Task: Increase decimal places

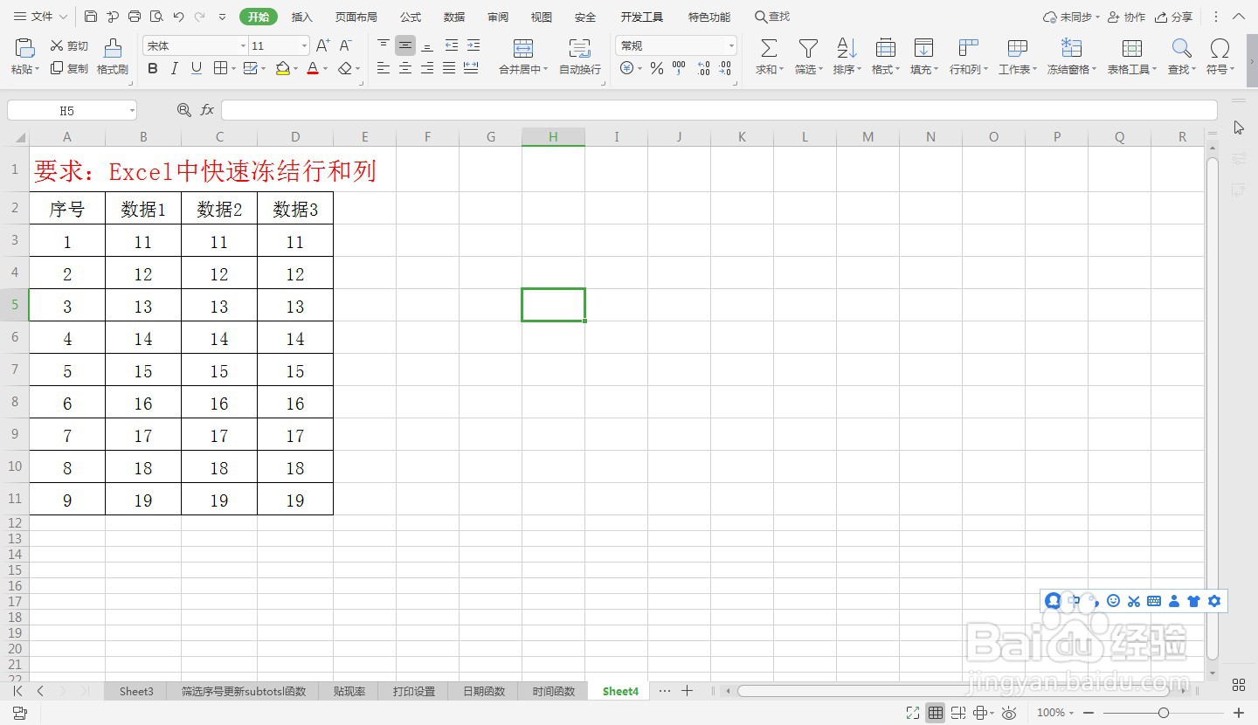Action: [x=703, y=68]
